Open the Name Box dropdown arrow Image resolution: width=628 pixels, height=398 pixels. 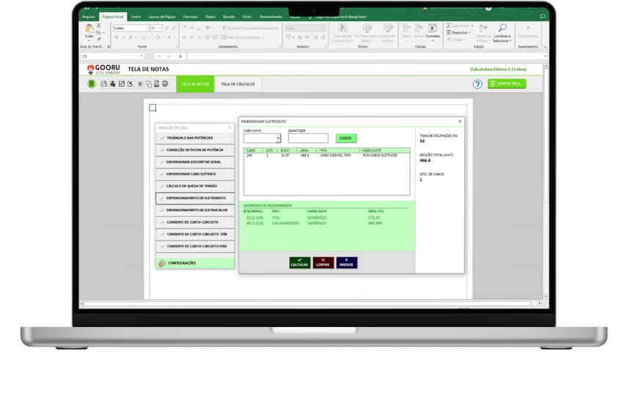point(142,56)
